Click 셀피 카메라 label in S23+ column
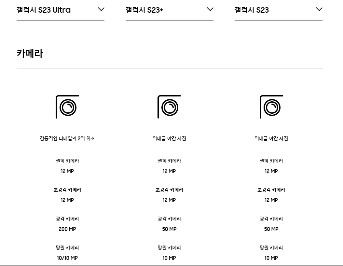The height and width of the screenshot is (266, 343). [169, 161]
